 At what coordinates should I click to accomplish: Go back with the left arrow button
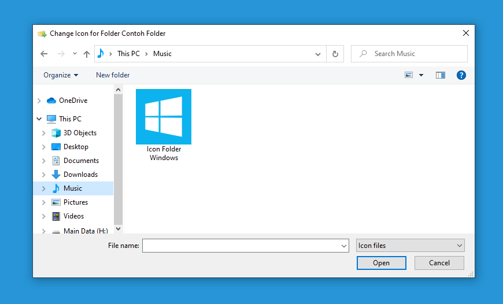tap(44, 54)
